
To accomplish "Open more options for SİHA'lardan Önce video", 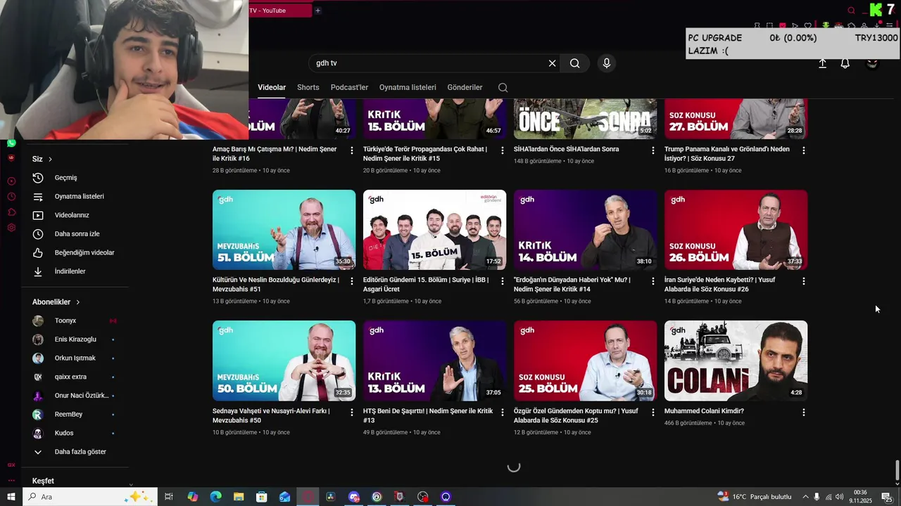I will (653, 150).
